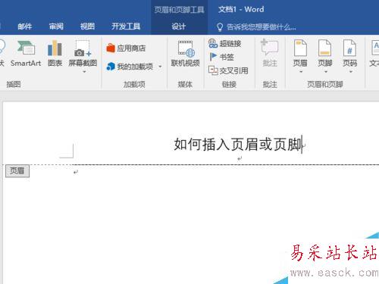The height and width of the screenshot is (284, 379).
Task: Click the 告诉我您想要做什么 search box
Action: (x=261, y=27)
